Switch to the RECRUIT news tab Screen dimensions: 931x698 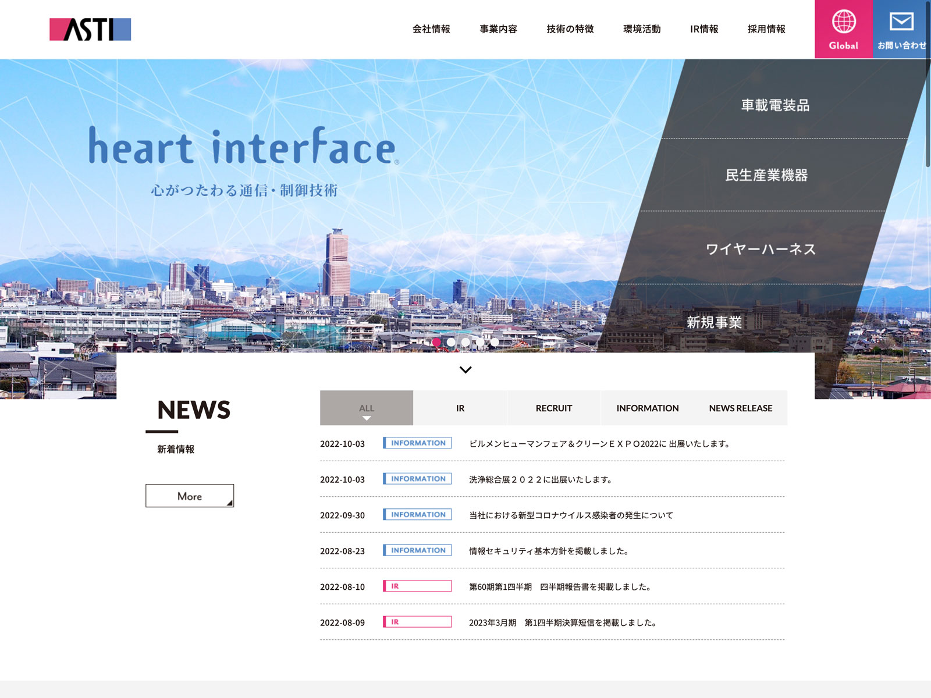tap(553, 408)
